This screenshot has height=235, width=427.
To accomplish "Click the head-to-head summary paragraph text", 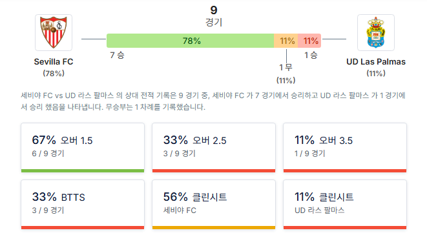I will pos(213,101).
